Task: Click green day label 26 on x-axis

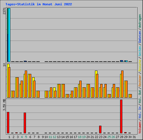Action: point(113,137)
